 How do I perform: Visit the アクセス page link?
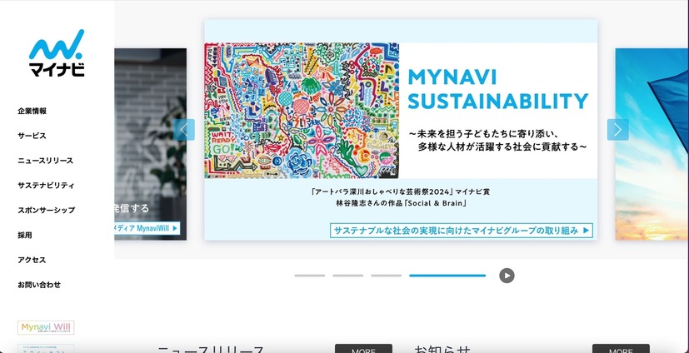[32, 260]
